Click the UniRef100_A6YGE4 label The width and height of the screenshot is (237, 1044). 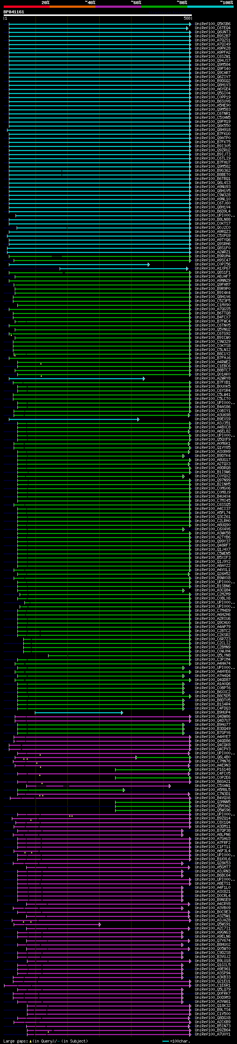point(213,89)
